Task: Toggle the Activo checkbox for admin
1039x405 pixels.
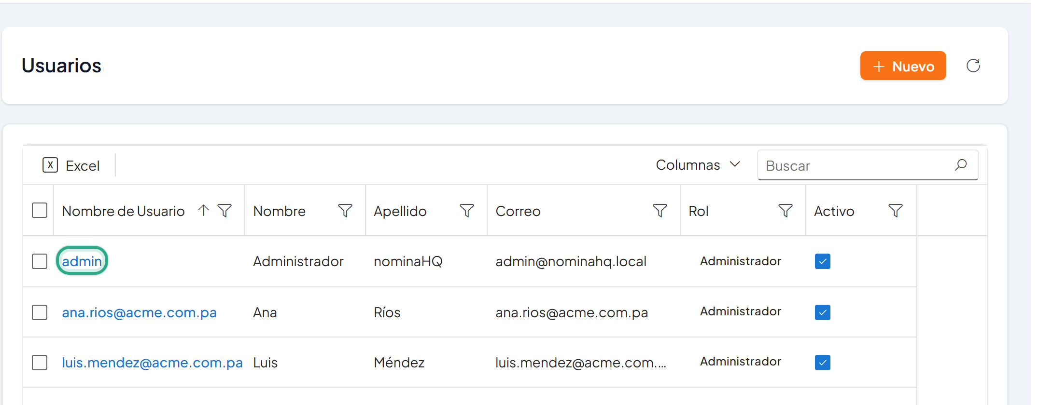Action: (823, 261)
